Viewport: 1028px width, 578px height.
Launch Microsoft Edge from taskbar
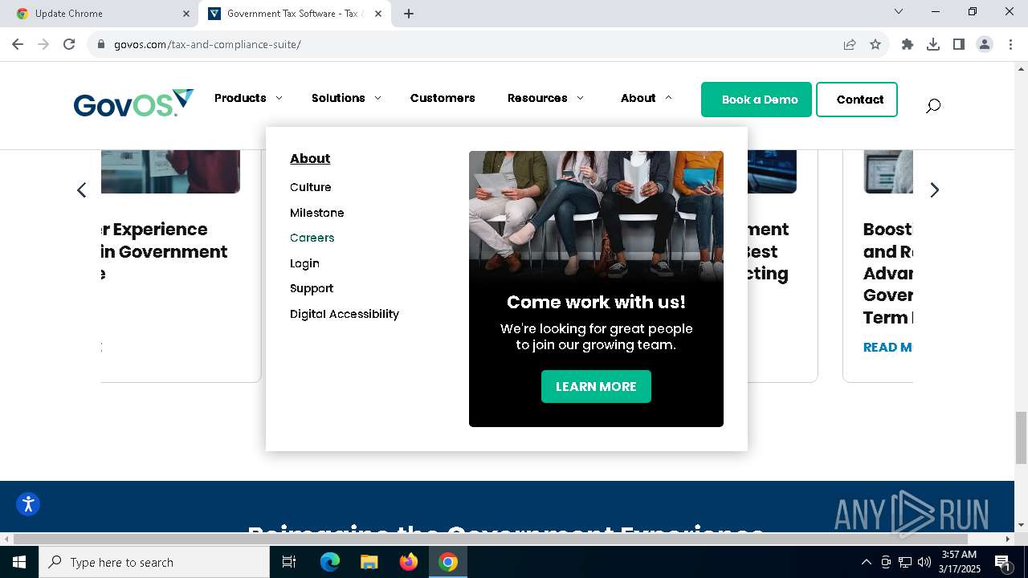point(330,562)
